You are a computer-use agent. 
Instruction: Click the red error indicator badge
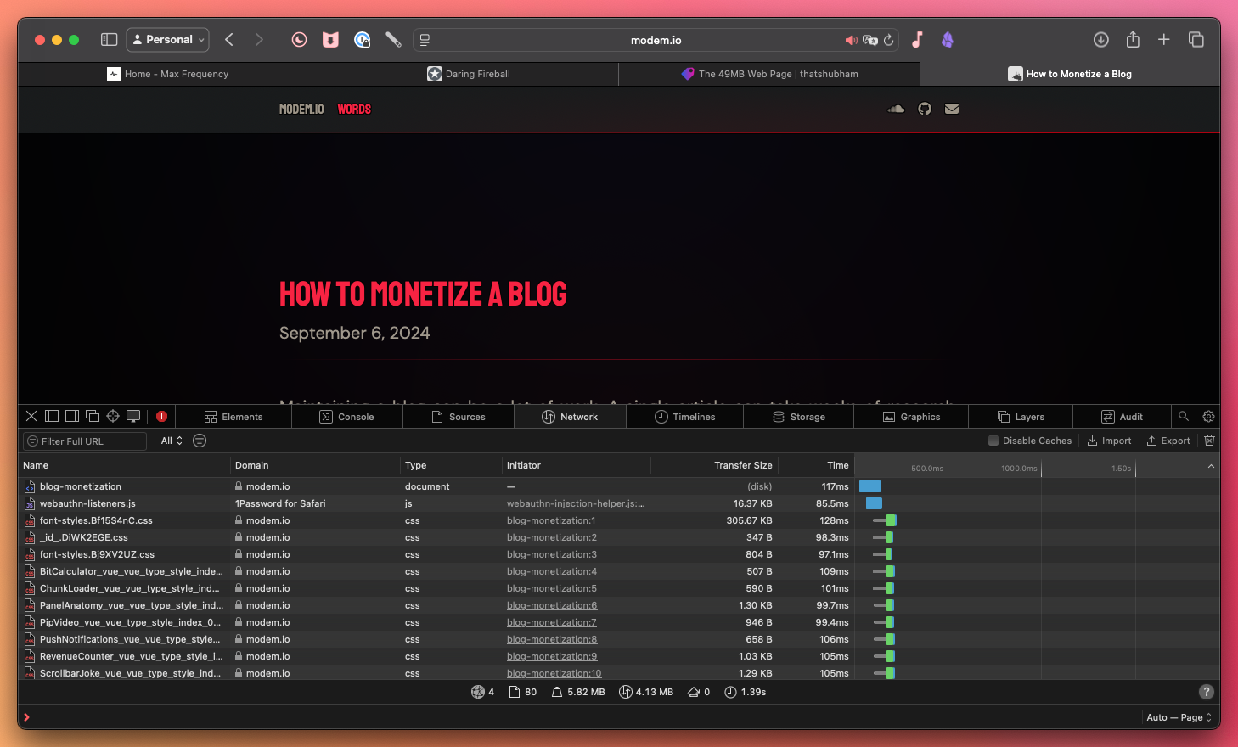point(161,417)
